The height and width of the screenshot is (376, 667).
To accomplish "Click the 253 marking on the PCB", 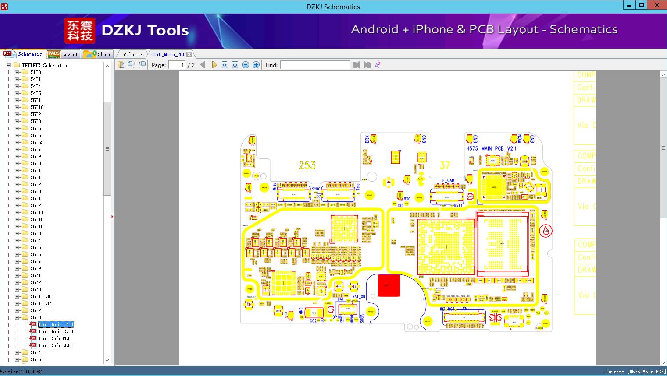I will 307,165.
